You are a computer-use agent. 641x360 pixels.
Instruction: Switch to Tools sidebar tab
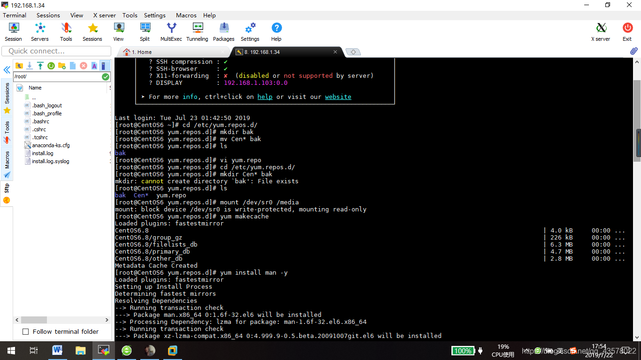tap(7, 132)
